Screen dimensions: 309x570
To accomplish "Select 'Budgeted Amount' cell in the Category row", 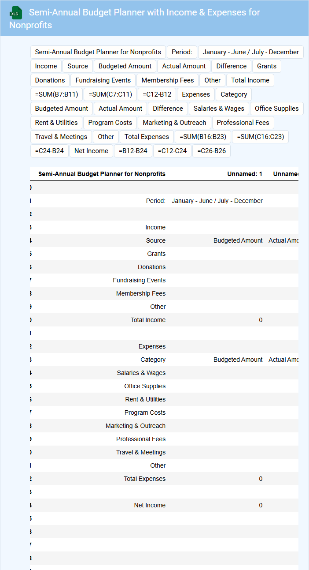I will (x=238, y=360).
